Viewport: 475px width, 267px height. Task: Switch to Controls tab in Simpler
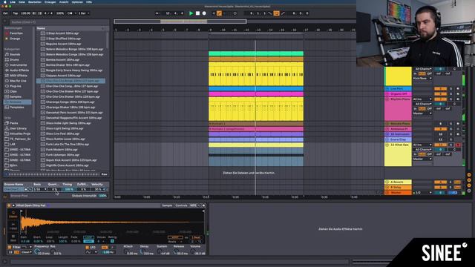[x=181, y=205]
